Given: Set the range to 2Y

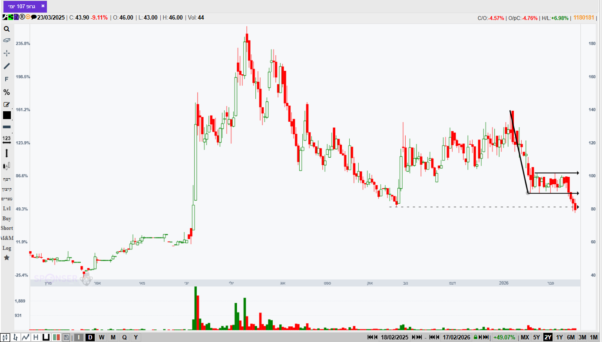Looking at the screenshot, I should point(548,337).
